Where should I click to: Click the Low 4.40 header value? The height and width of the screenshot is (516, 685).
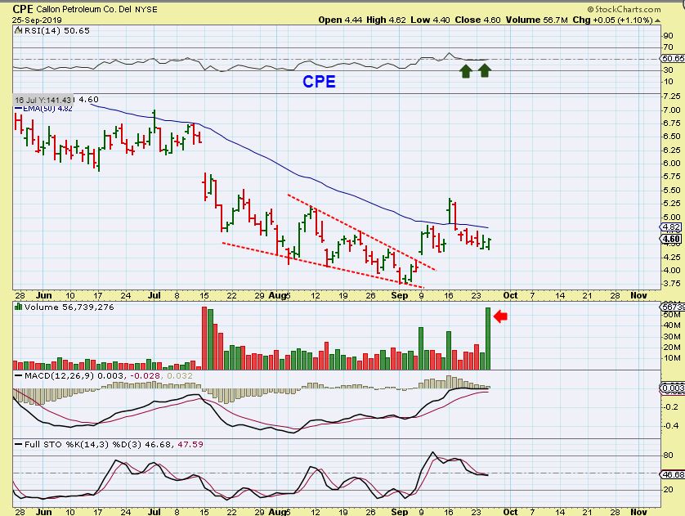tap(430, 20)
